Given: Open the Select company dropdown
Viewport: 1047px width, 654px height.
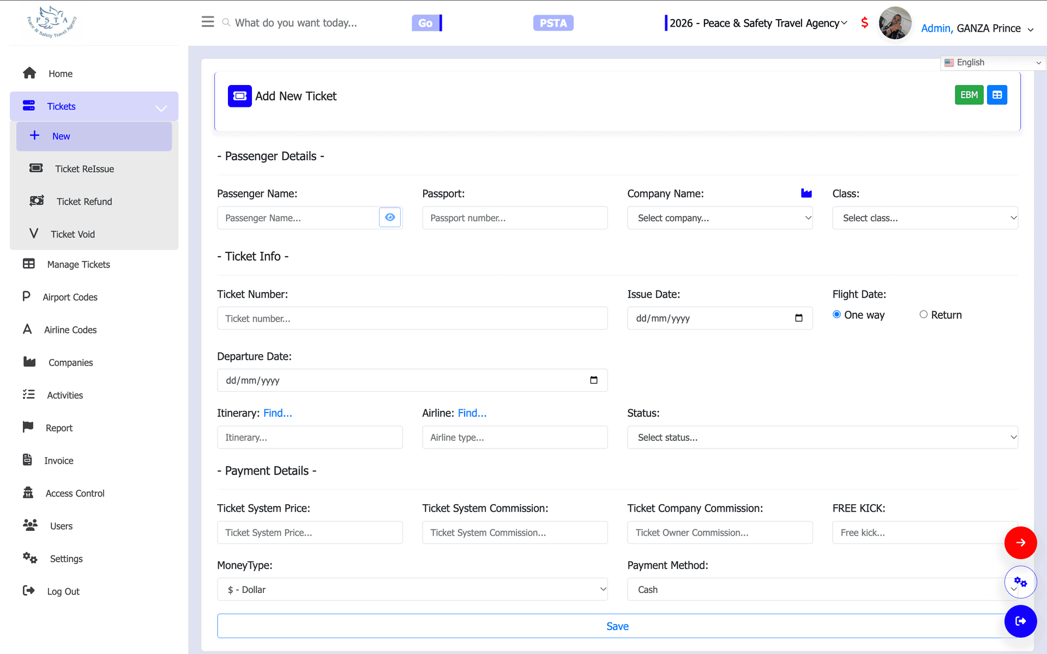Looking at the screenshot, I should (x=720, y=218).
